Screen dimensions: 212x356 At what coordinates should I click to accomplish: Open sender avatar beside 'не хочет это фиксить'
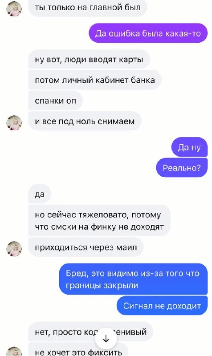tap(14, 352)
